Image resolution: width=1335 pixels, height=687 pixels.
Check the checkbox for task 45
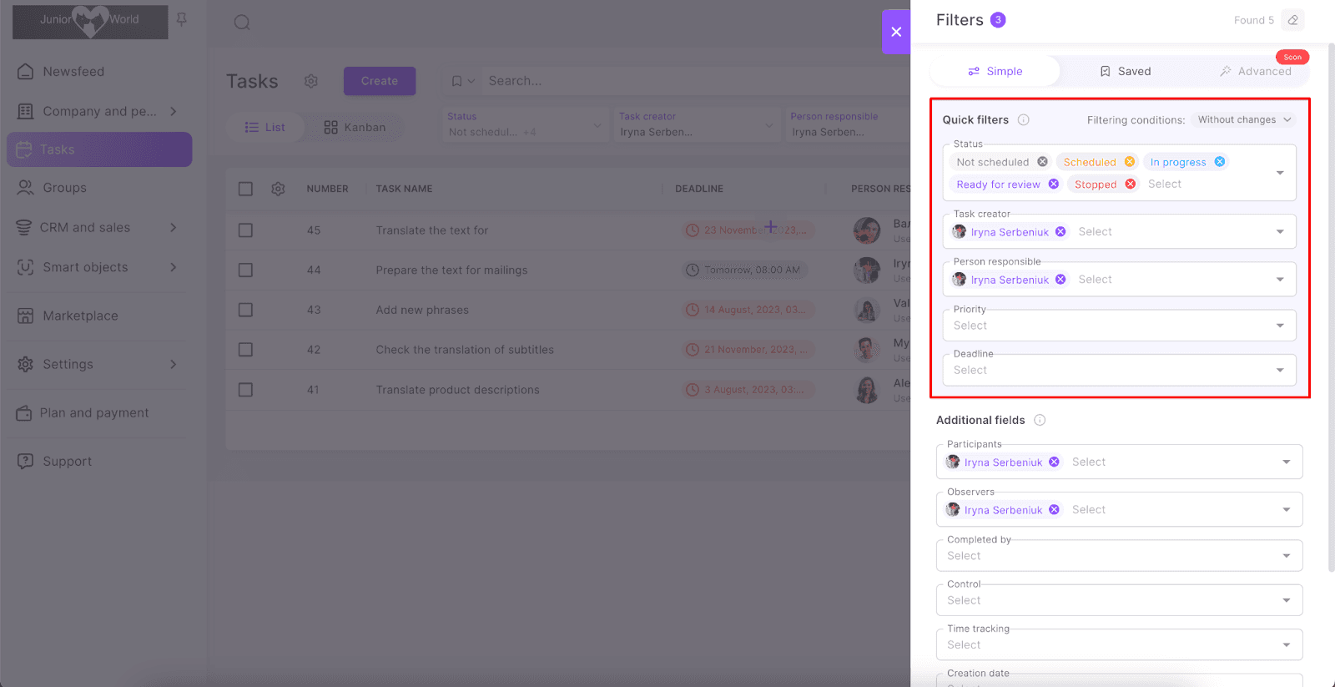tap(245, 230)
